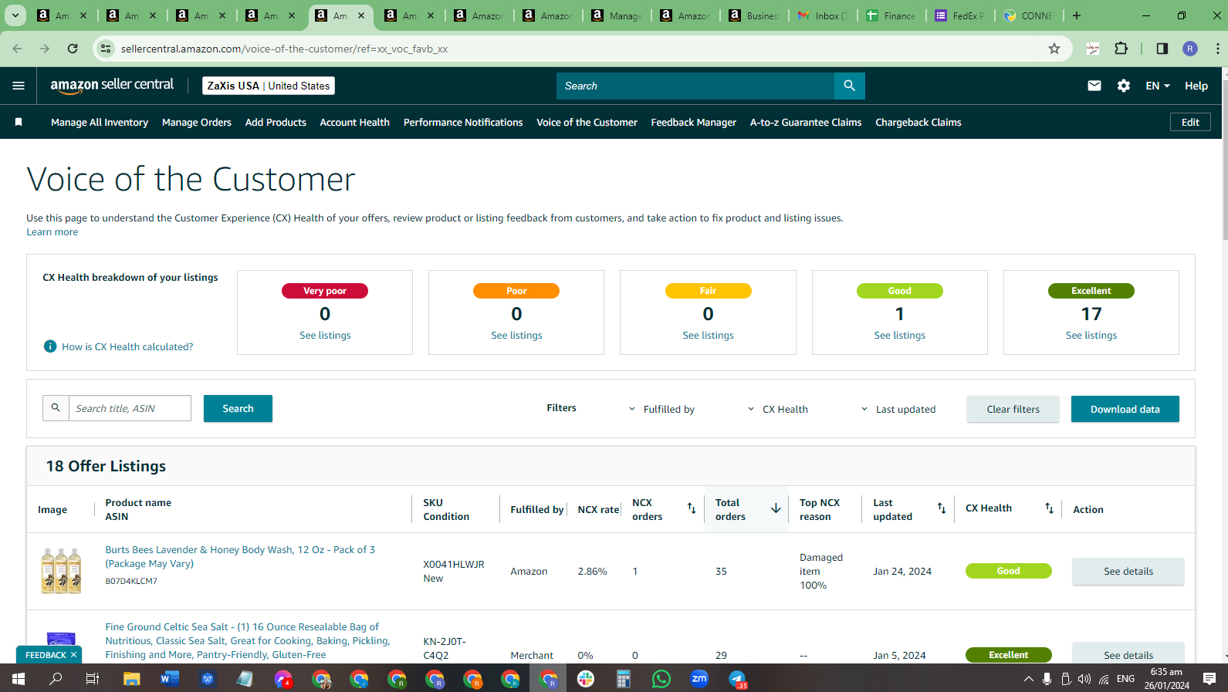Viewport: 1228px width, 692px height.
Task: Open Manage Orders menu item
Action: click(197, 122)
